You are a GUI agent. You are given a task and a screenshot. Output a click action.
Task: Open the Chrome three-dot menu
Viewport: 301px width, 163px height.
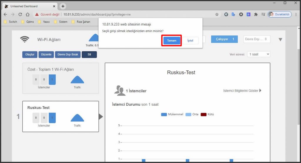(296, 14)
